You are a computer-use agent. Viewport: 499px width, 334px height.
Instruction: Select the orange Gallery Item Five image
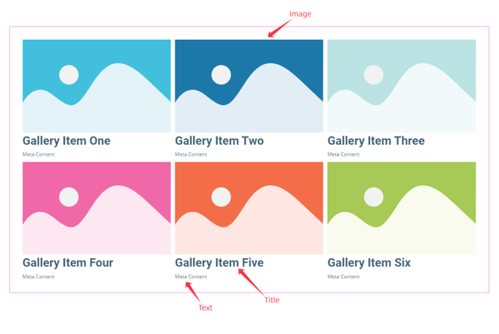[249, 208]
